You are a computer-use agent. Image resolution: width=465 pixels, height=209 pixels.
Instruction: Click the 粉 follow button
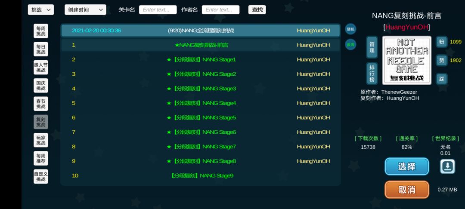click(x=442, y=42)
